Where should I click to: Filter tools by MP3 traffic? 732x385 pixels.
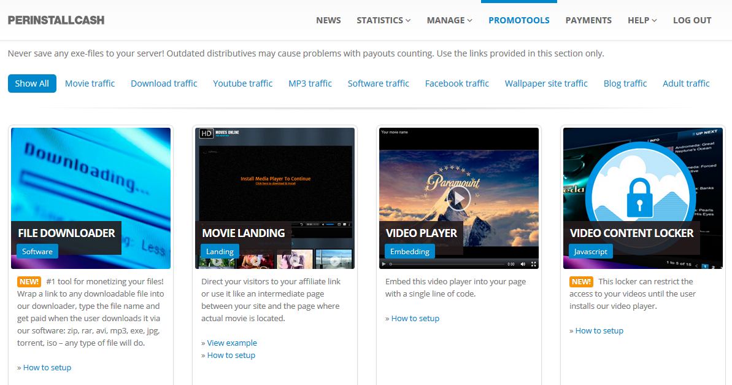(310, 84)
